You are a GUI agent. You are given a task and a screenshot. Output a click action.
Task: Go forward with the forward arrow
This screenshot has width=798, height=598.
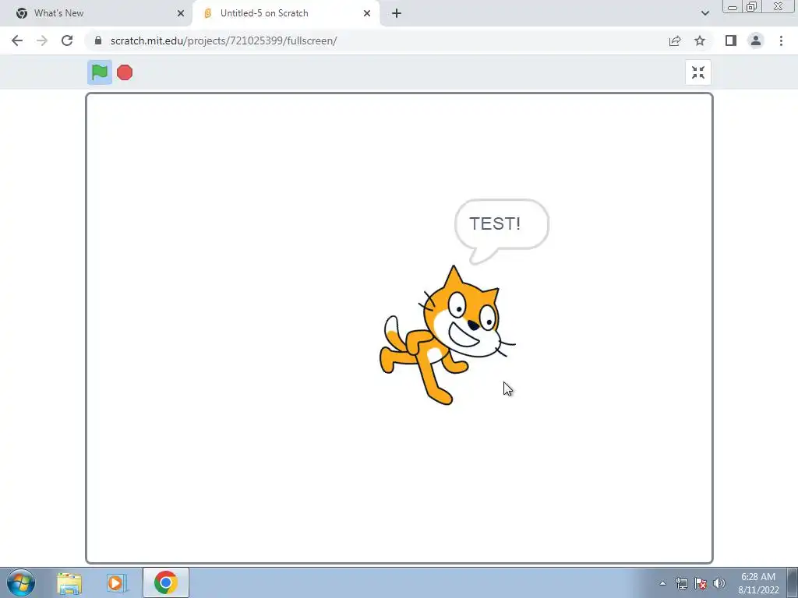pyautogui.click(x=42, y=40)
